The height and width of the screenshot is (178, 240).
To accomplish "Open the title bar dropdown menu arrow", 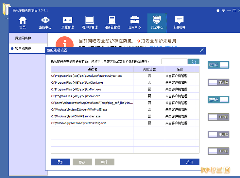I will pyautogui.click(x=223, y=11).
